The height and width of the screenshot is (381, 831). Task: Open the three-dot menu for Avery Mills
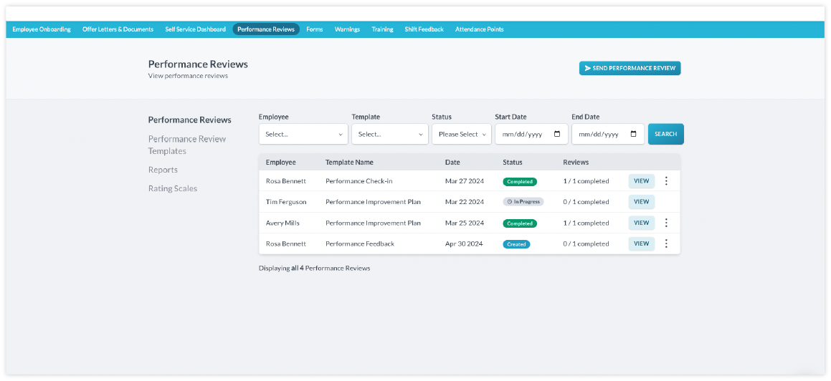point(666,223)
